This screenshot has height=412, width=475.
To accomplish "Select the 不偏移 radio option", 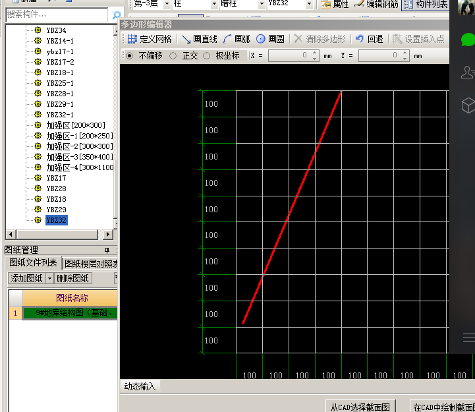I will click(130, 56).
